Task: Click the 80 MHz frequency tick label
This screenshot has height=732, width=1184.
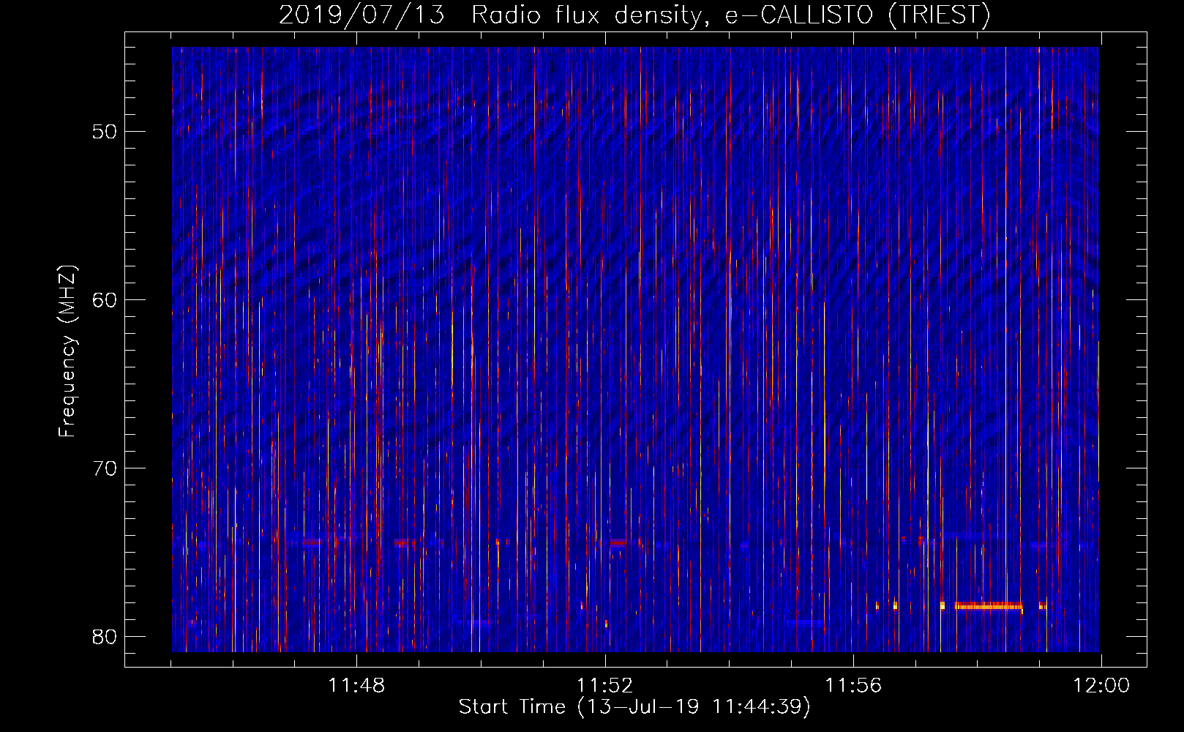Action: point(105,637)
